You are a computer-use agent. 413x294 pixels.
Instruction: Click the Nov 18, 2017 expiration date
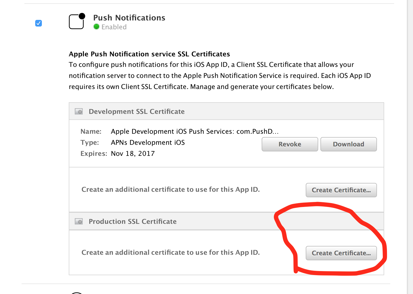click(133, 154)
